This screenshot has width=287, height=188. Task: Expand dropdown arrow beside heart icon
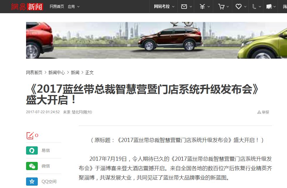pos(245,7)
